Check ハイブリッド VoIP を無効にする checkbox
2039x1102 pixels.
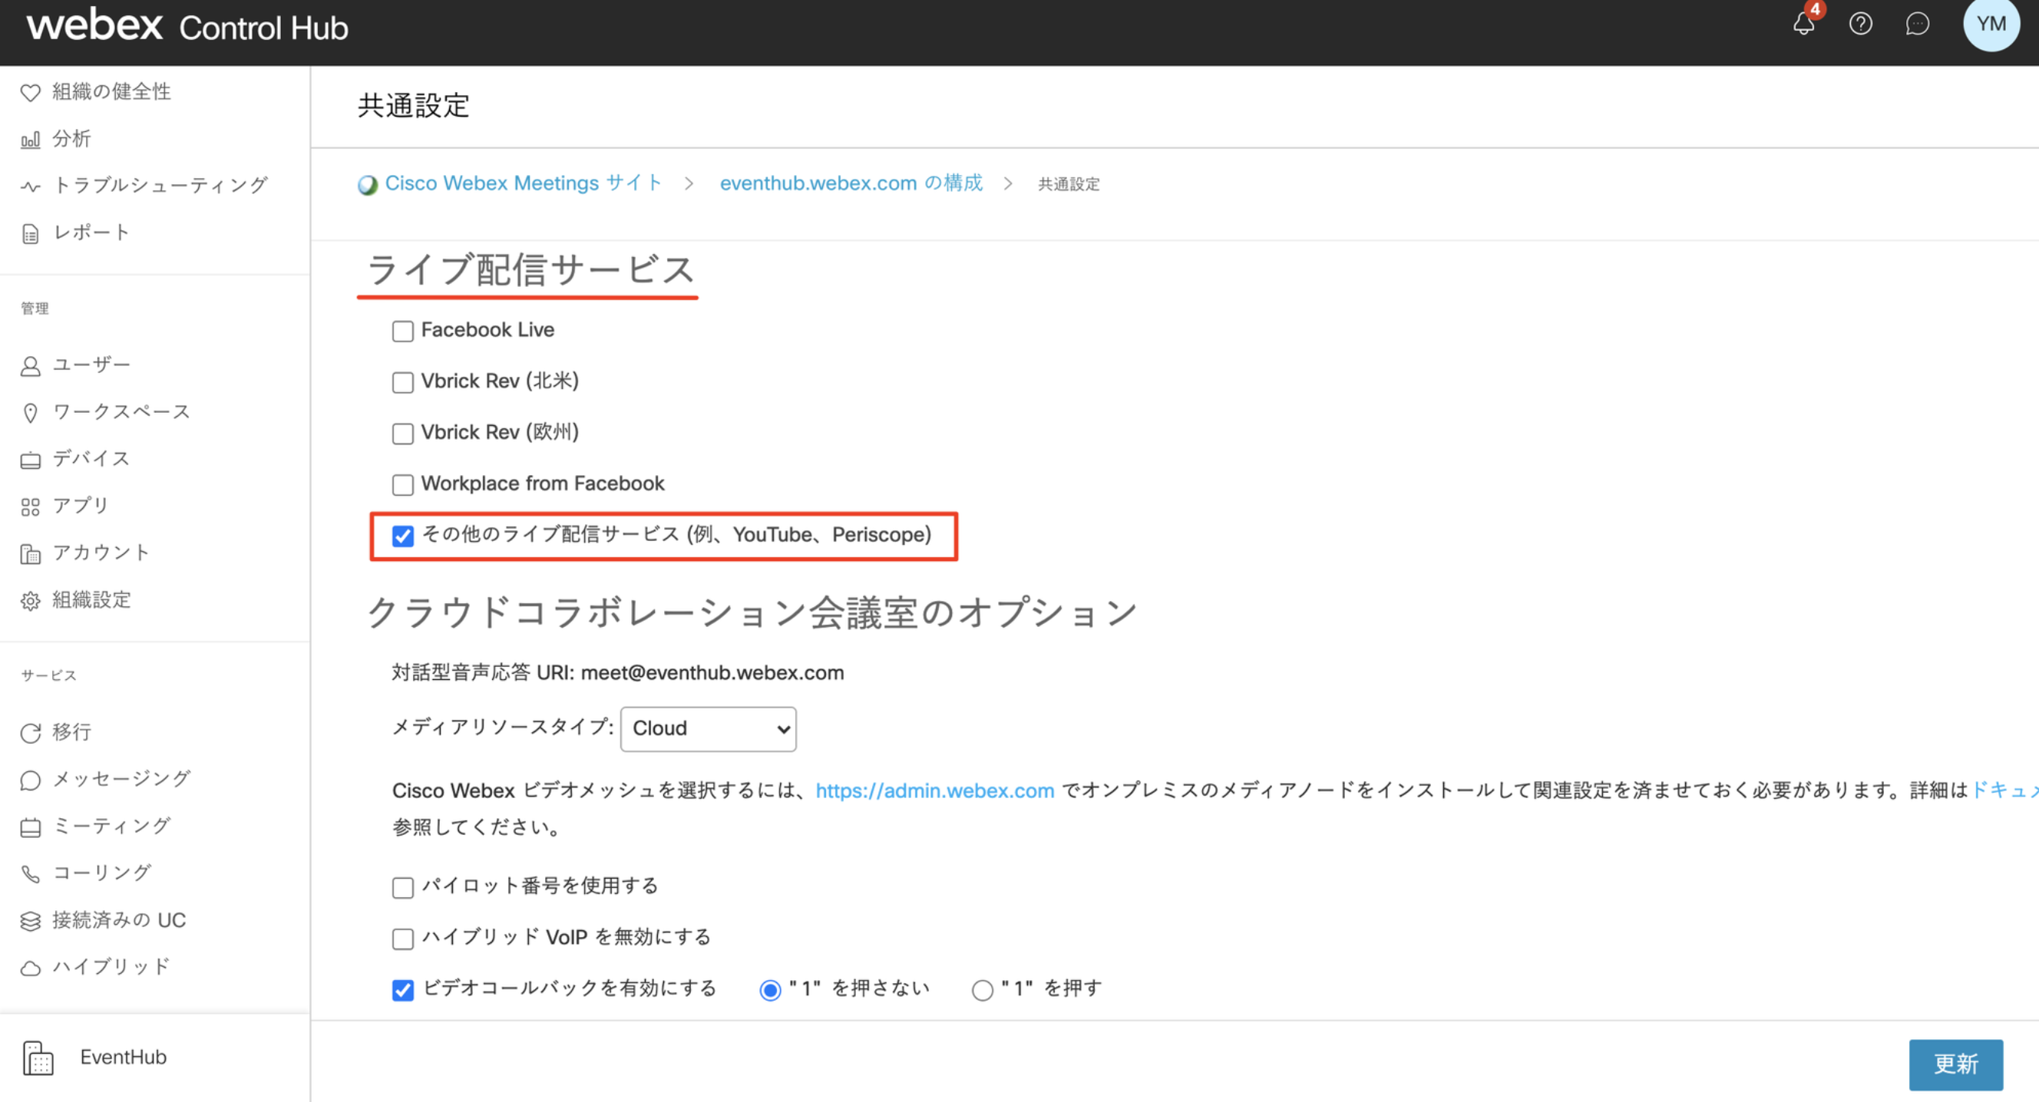[403, 939]
